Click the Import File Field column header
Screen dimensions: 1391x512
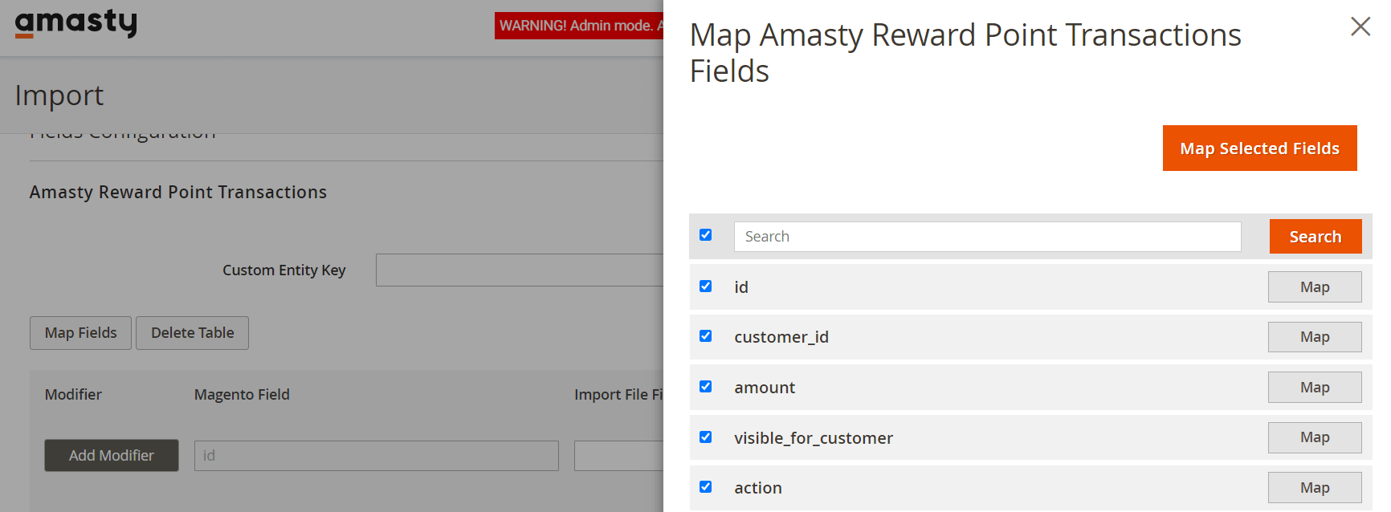coord(618,395)
